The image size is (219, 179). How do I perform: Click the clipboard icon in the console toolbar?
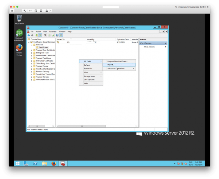[x=45, y=35]
